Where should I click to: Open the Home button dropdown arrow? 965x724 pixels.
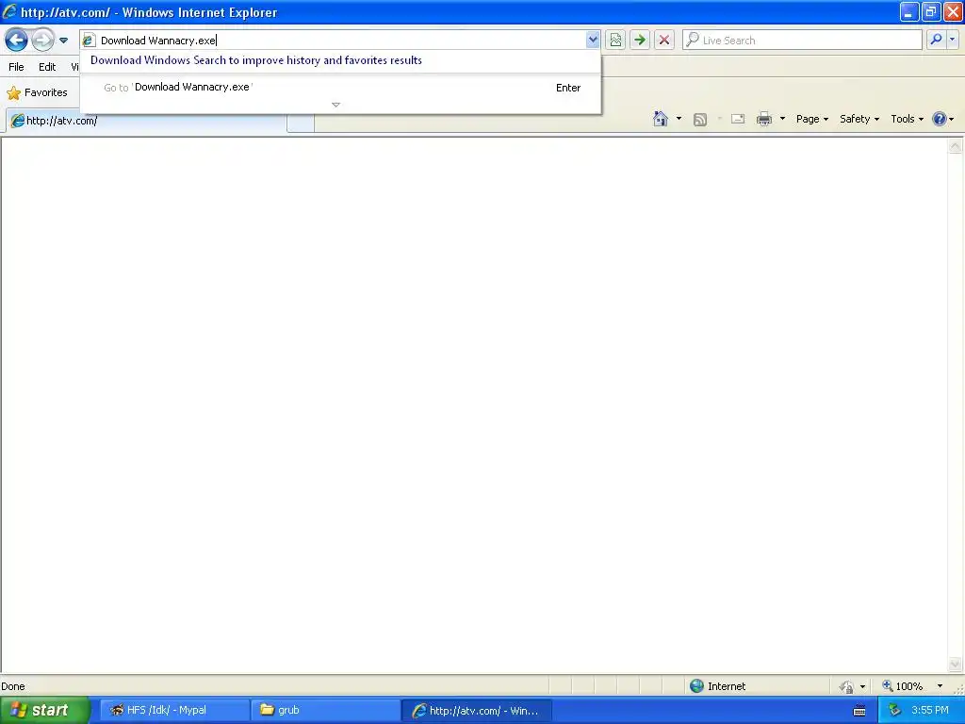click(x=679, y=119)
